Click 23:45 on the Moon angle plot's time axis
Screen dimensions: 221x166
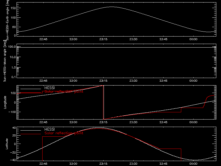pyautogui.click(x=163, y=81)
